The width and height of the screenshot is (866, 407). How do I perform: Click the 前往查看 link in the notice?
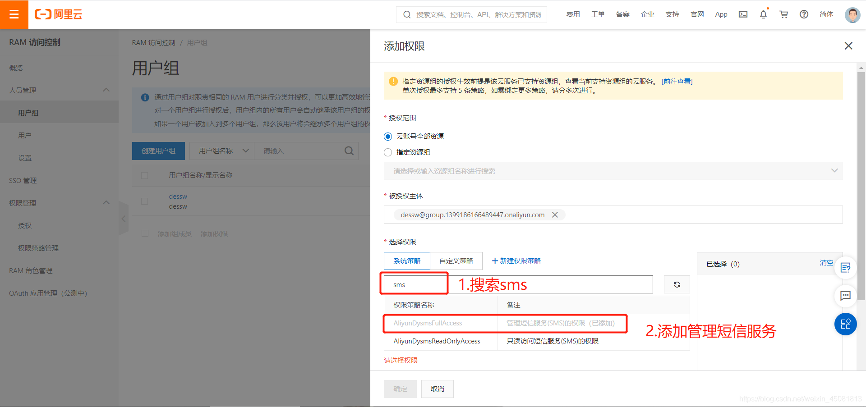pos(677,82)
